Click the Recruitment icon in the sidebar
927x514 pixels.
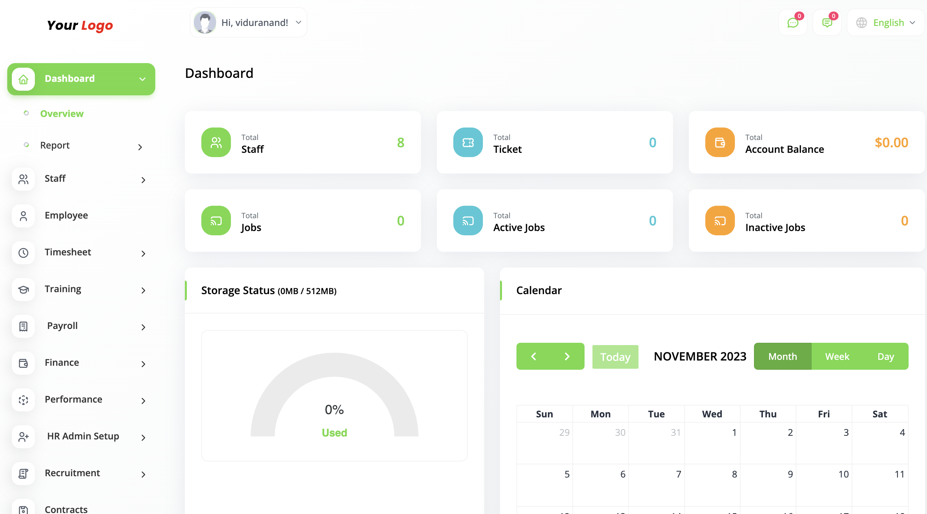(23, 474)
